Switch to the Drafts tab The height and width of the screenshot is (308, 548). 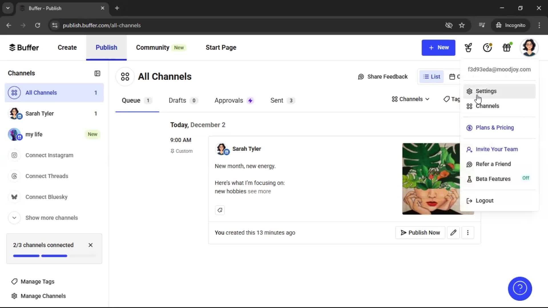(x=177, y=100)
